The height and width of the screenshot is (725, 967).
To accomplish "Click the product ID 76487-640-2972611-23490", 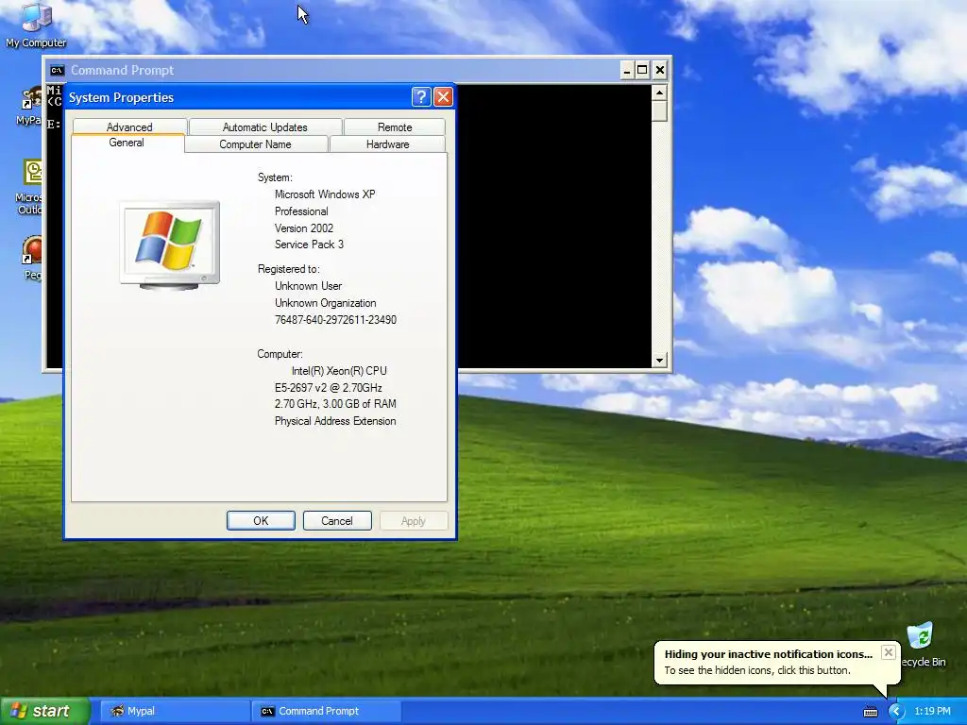I will click(335, 320).
